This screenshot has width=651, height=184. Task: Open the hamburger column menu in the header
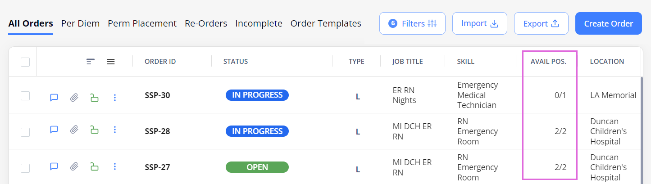[x=110, y=62]
